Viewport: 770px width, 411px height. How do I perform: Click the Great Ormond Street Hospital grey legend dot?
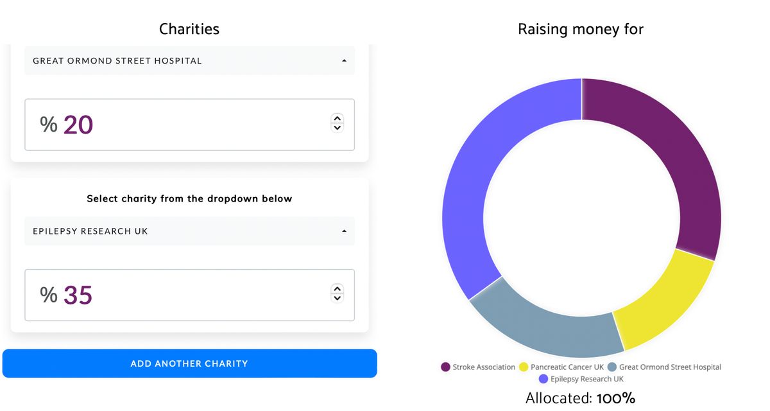pyautogui.click(x=611, y=367)
